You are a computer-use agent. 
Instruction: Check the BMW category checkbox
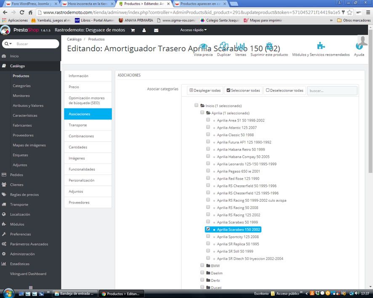point(202,265)
